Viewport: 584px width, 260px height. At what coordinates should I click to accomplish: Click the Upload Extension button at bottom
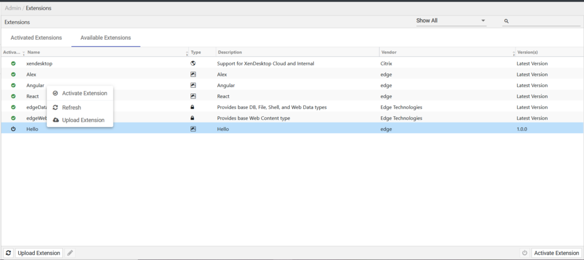tap(39, 253)
